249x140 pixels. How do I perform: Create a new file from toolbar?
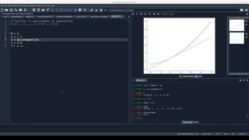[x=2, y=10]
